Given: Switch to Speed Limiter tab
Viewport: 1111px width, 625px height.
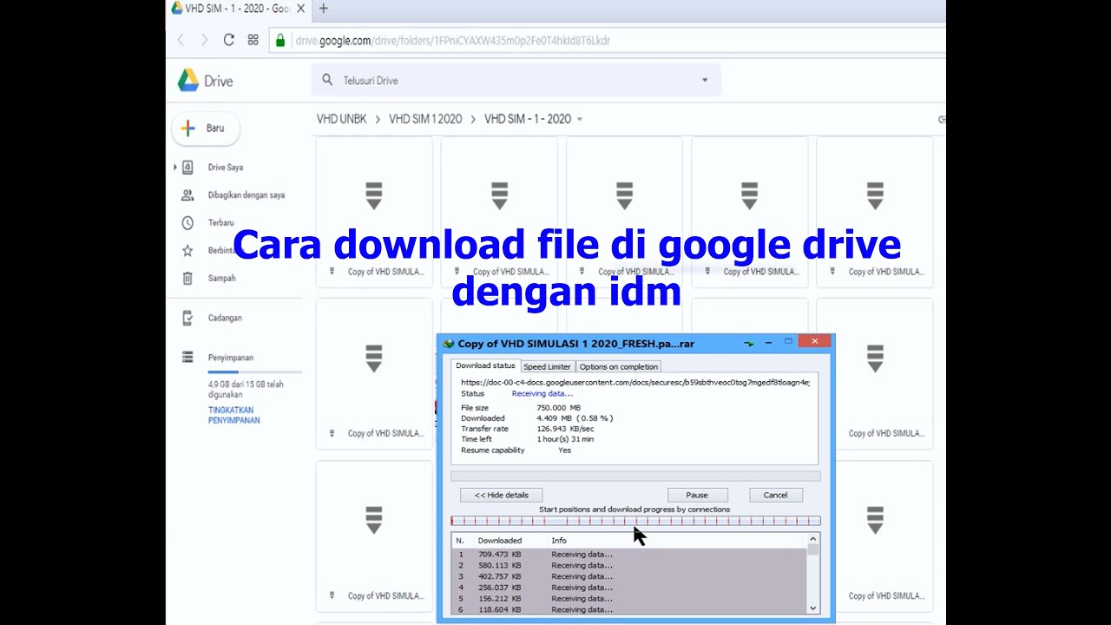Looking at the screenshot, I should (x=547, y=366).
